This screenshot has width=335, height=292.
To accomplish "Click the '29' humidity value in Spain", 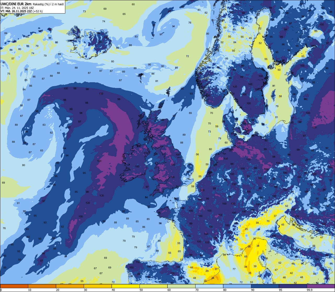I will [207, 271].
